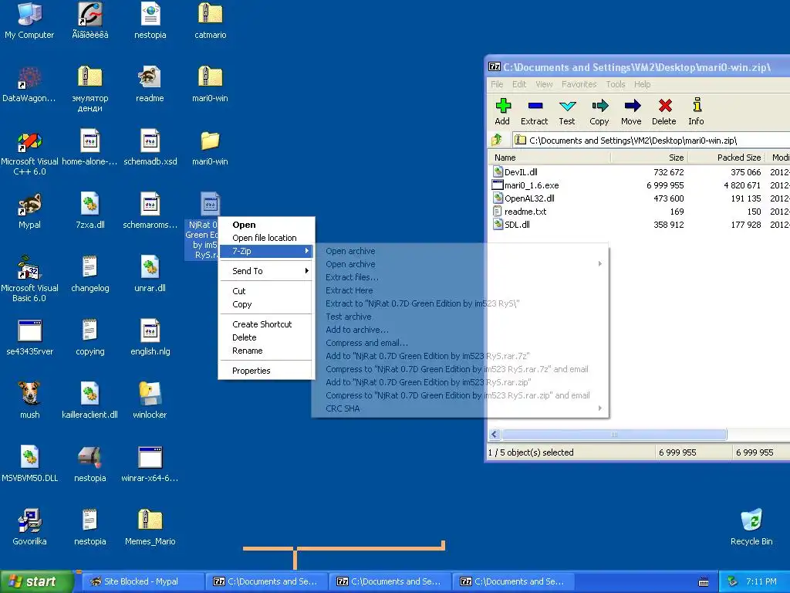Choose Add to archive… in 7-Zip submenu
790x593 pixels.
click(x=460, y=330)
